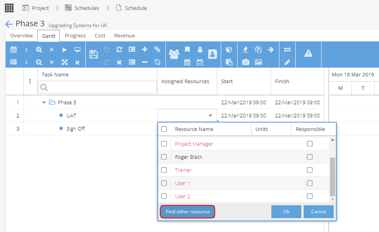Image resolution: width=379 pixels, height=232 pixels.
Task: Open the Progress tab
Action: pyautogui.click(x=75, y=35)
